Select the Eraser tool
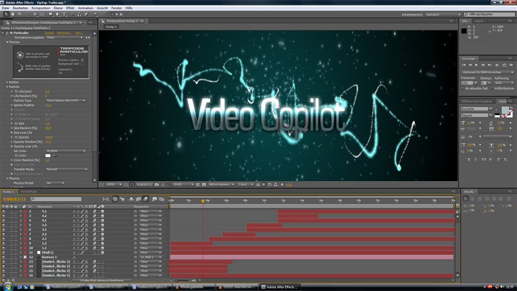 (x=86, y=14)
